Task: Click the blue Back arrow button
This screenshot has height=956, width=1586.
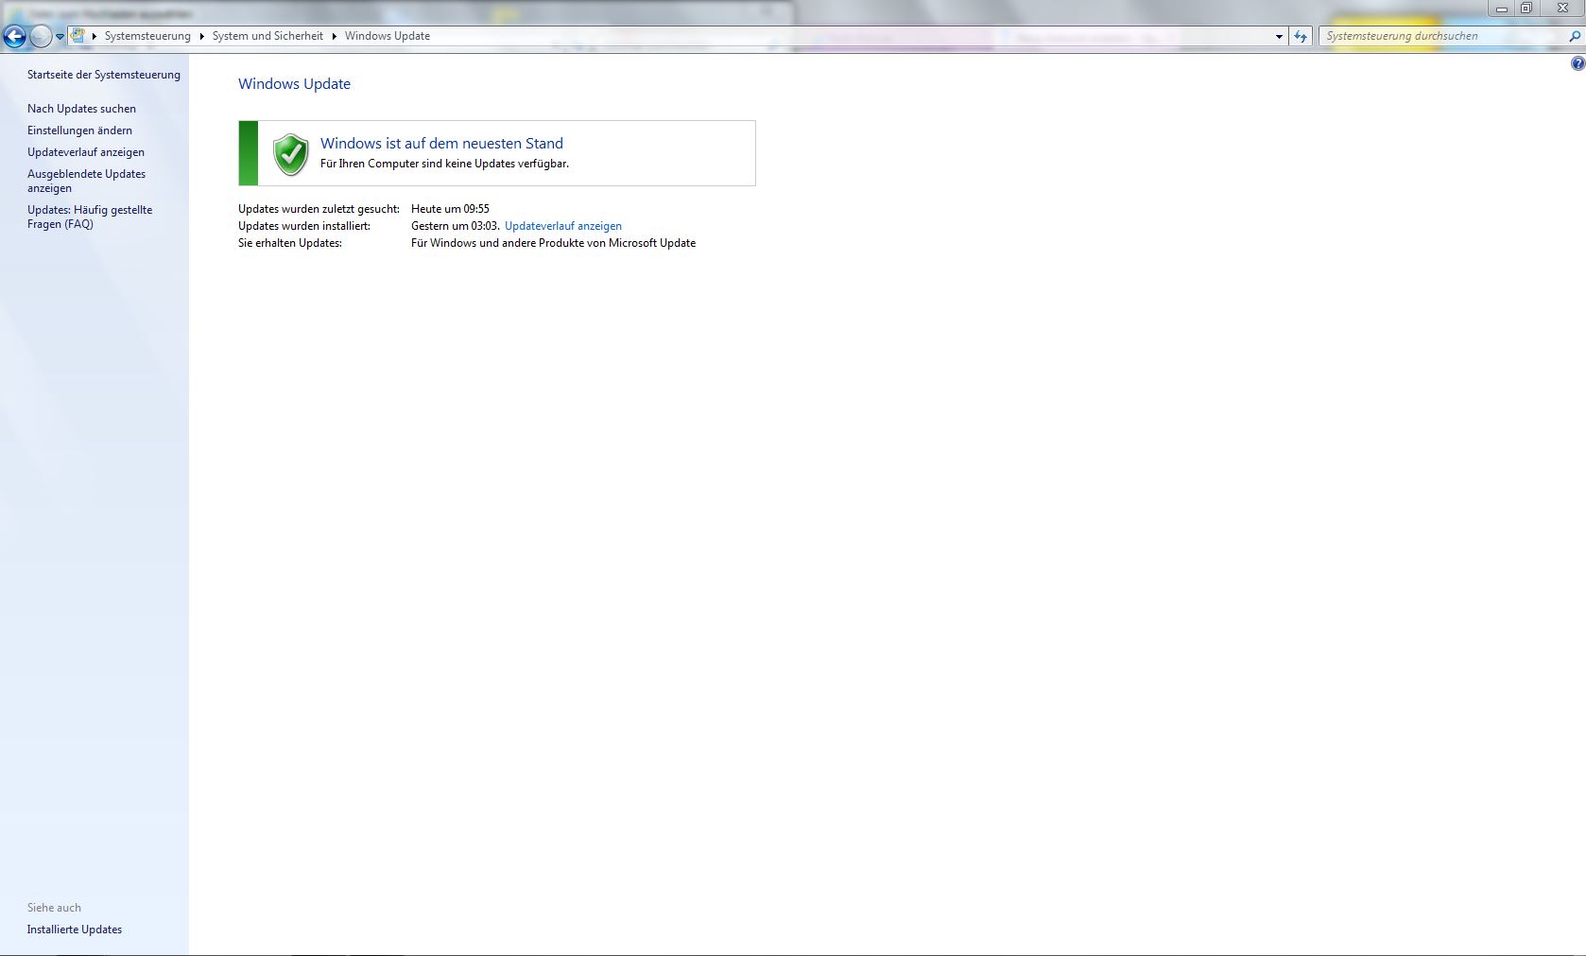Action: 15,37
